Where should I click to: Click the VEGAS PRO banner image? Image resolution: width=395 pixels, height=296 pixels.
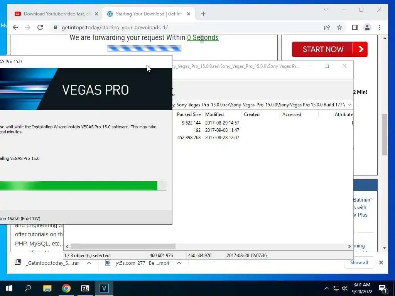86,89
